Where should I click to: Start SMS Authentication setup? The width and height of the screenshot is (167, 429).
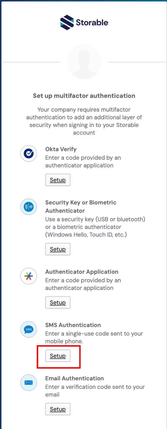coord(58,356)
